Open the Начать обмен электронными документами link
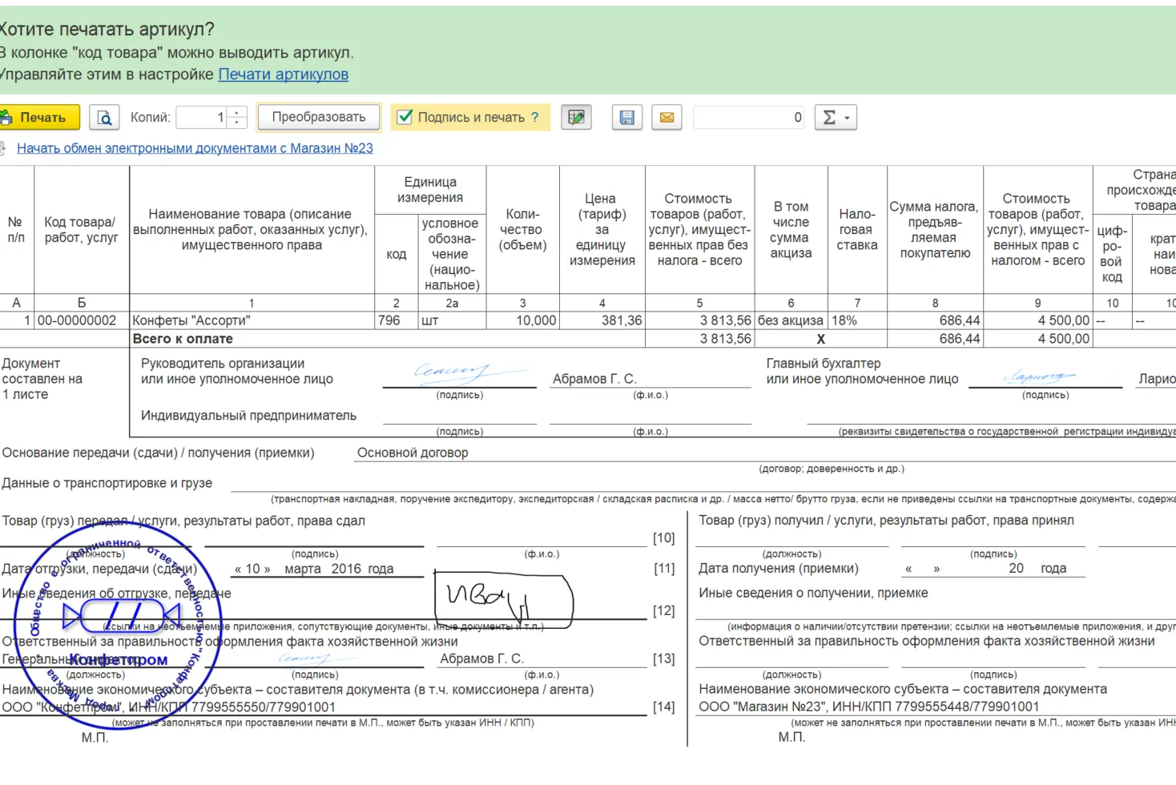 click(x=195, y=148)
